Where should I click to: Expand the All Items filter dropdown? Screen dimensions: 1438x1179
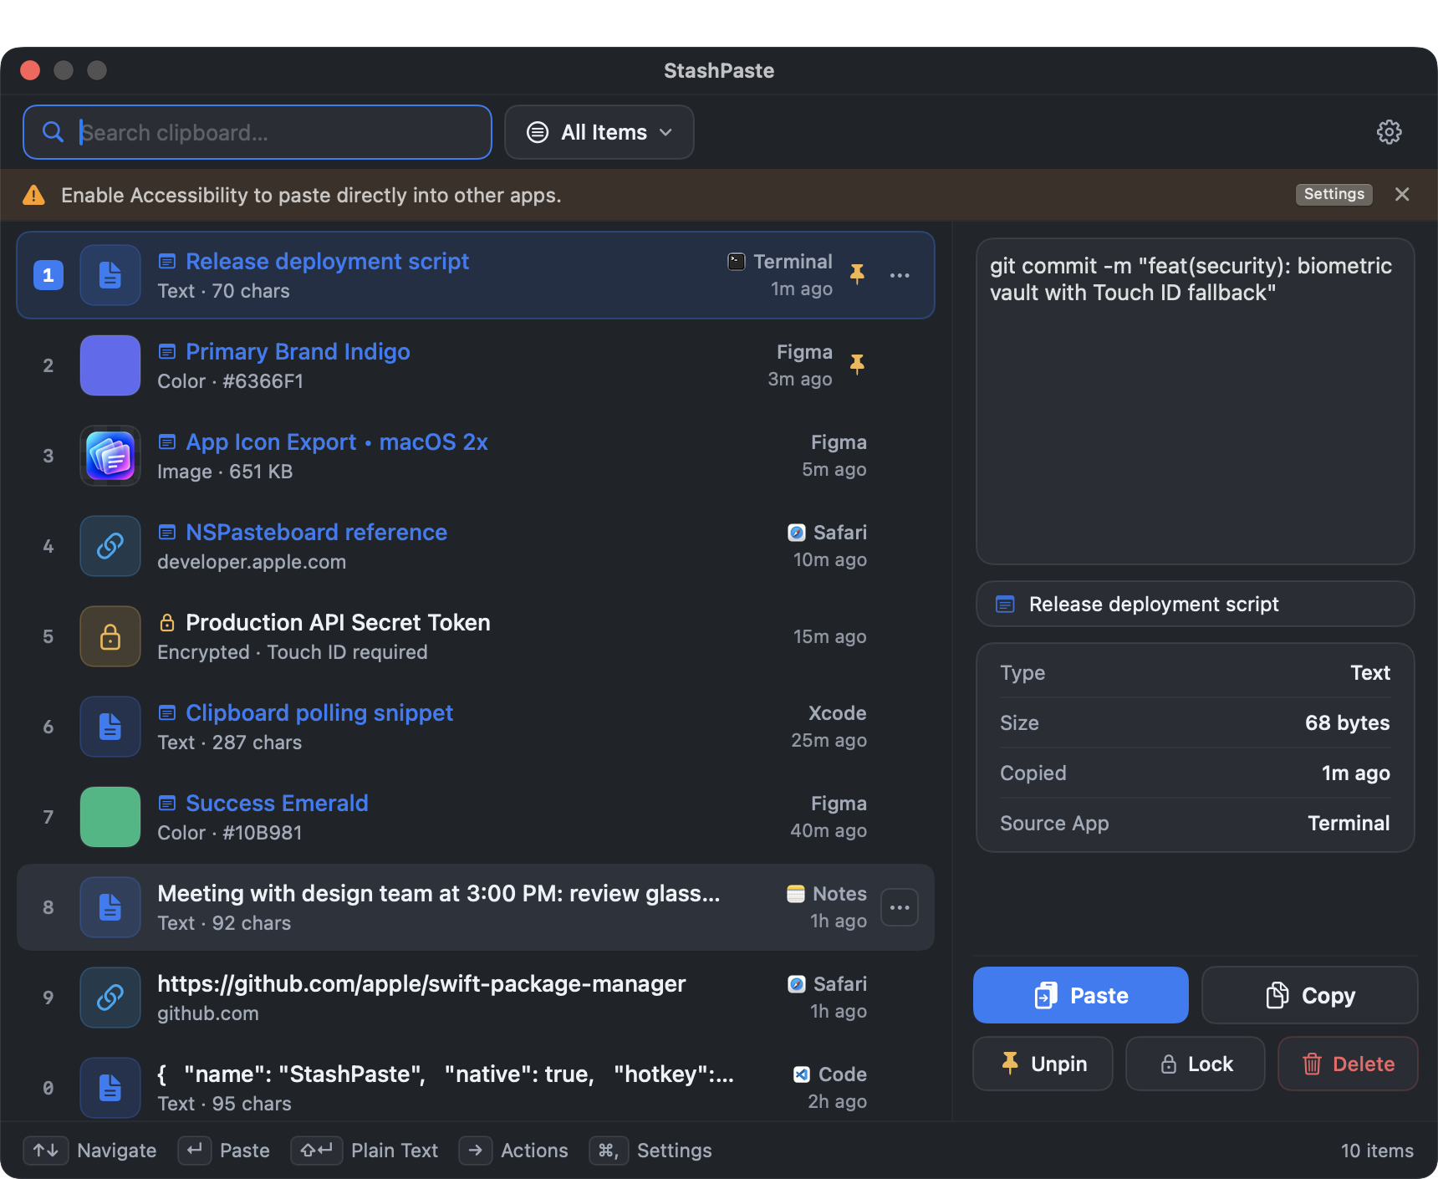point(599,132)
